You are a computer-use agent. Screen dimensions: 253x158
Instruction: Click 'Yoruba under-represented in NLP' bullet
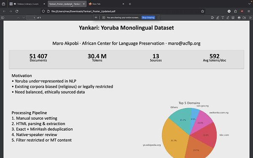coord(44,81)
